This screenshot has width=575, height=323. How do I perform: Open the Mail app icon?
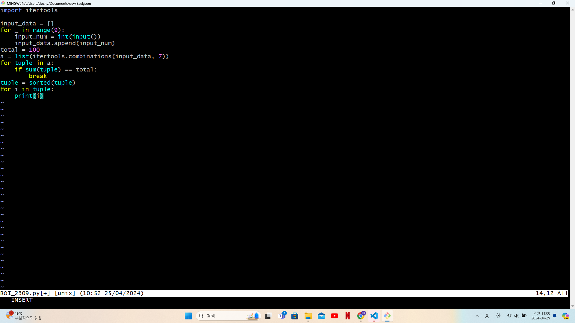click(x=321, y=316)
